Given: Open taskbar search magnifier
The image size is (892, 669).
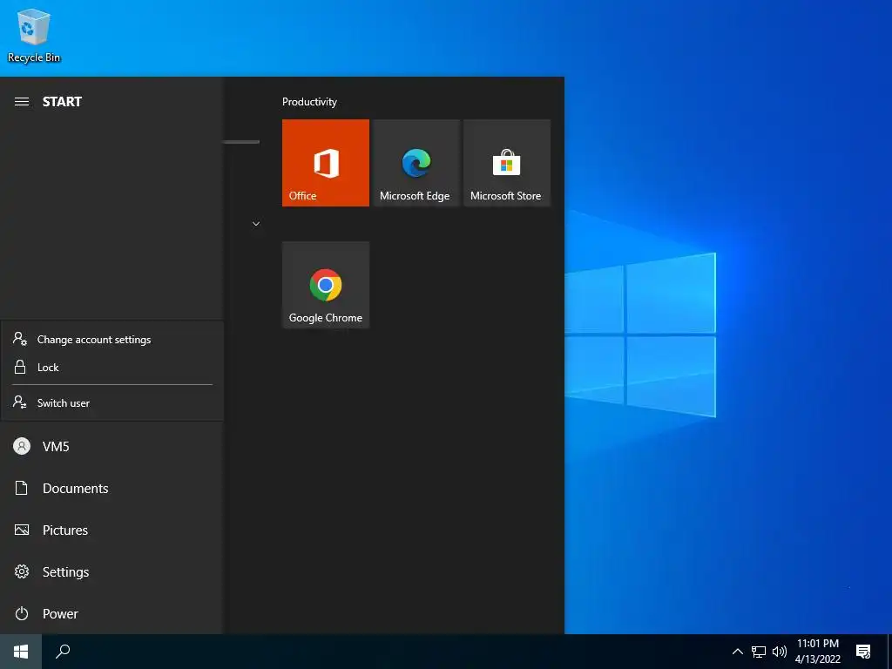Looking at the screenshot, I should click(63, 652).
